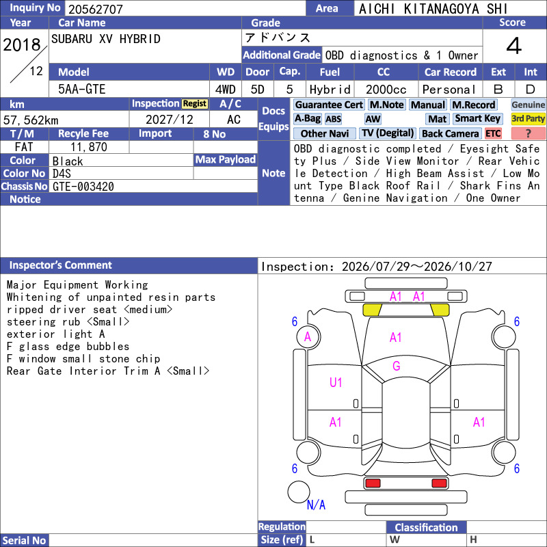Click the year 2018 text
The height and width of the screenshot is (547, 547).
click(x=22, y=44)
